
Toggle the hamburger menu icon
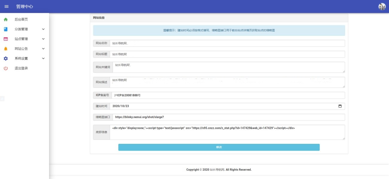click(x=7, y=6)
